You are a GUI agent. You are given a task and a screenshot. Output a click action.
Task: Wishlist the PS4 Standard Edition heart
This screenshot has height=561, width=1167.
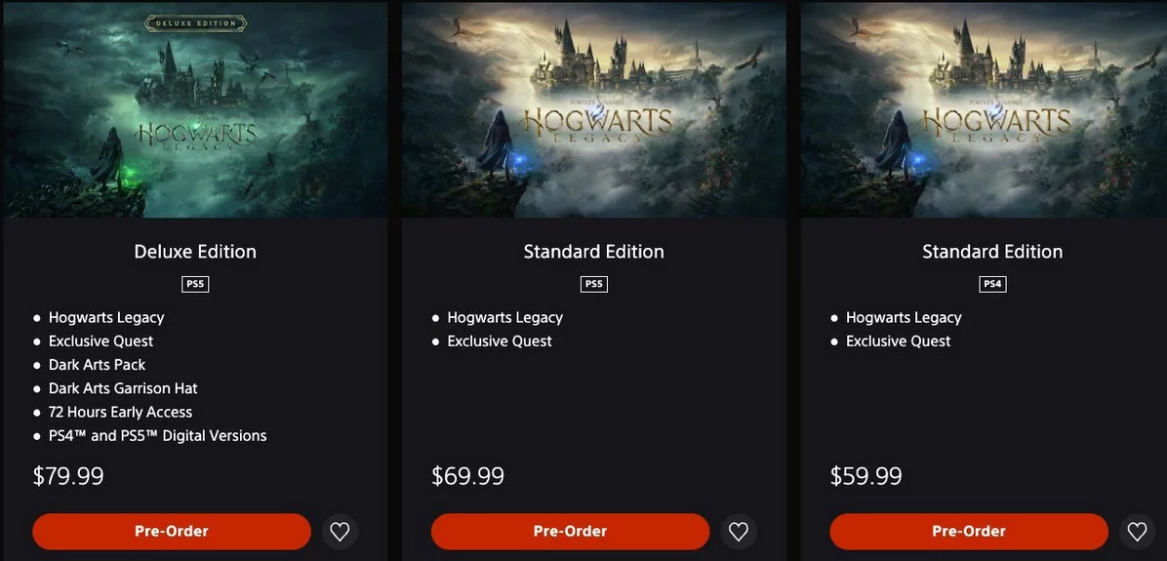click(1137, 532)
